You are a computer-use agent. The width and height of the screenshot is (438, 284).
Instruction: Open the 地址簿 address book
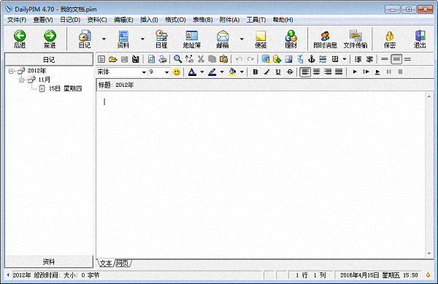pyautogui.click(x=191, y=39)
